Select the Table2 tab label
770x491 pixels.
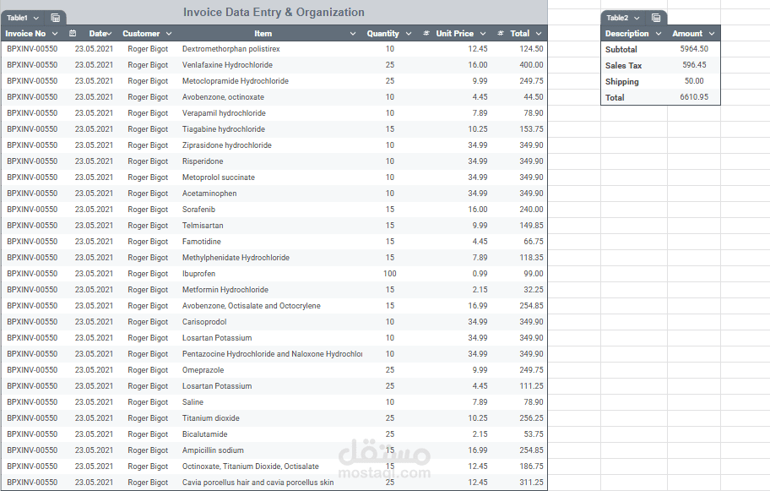617,19
